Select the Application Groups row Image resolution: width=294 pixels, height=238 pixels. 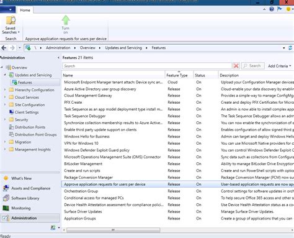point(178,219)
